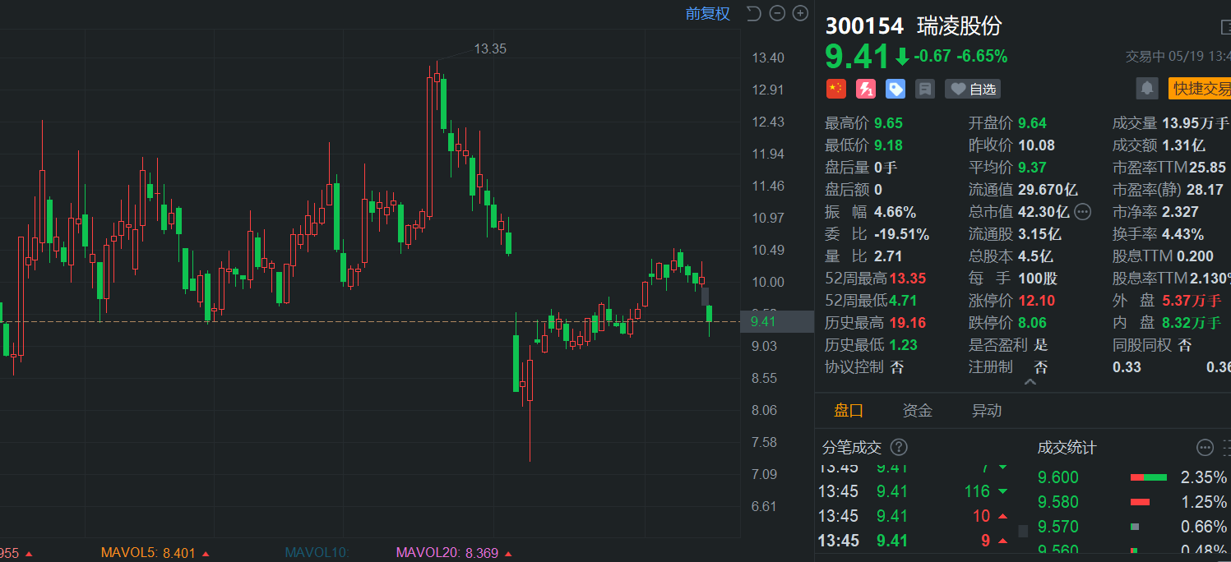Click the China flag market icon

coord(835,89)
